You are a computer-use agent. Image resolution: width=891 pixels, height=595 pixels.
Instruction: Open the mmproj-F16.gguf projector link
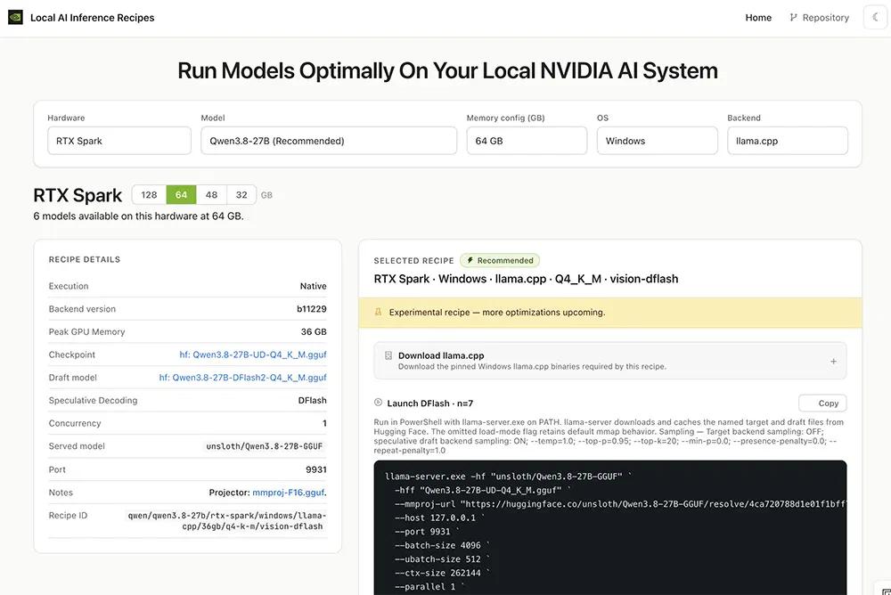(289, 493)
